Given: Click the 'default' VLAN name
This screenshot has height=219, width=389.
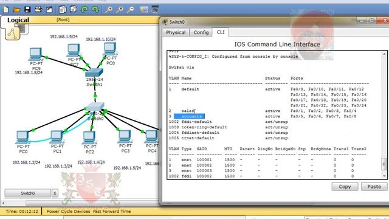Looking at the screenshot, I should [190, 89].
